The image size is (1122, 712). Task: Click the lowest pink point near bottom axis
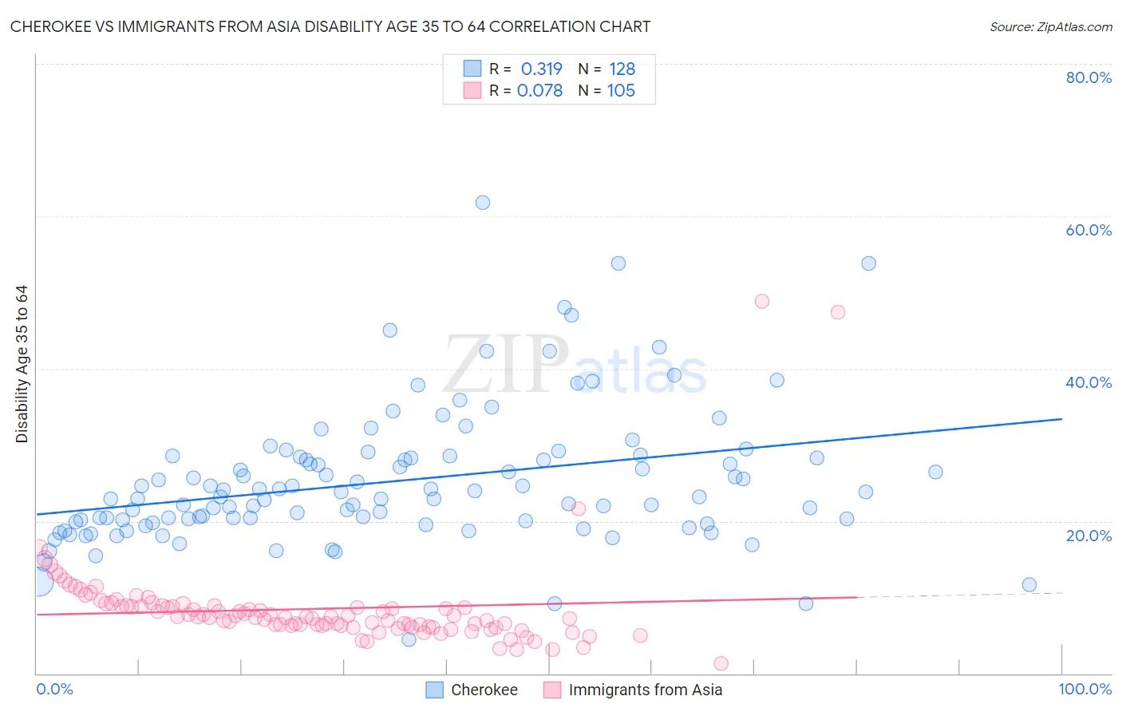721,664
